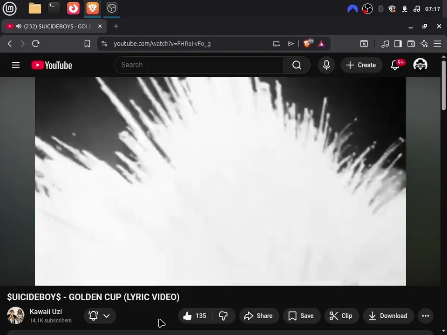Click the share/send icon in address bar
This screenshot has width=447, height=335.
291,44
